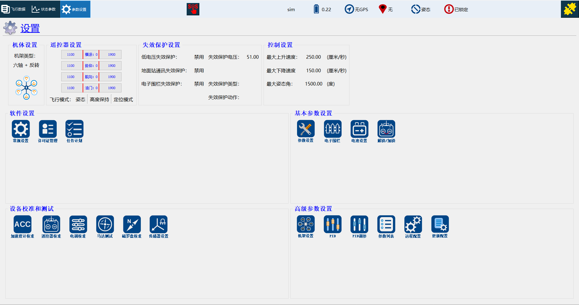Viewport: 579px width, 305px height.
Task: Click the 基本参数设置 section heading
Action: click(x=313, y=113)
